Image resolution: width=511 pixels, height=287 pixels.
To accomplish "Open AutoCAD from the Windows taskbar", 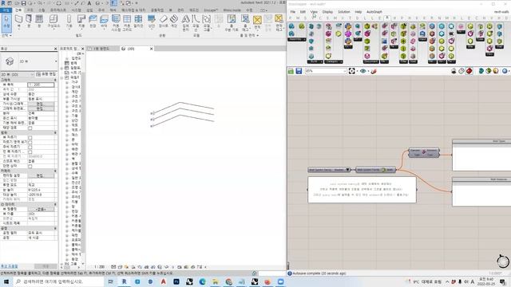I will [x=163, y=281].
